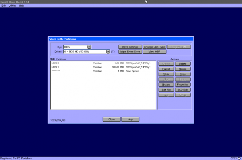Image resolution: width=242 pixels, height=160 pixels.
Task: Open the Help menu
Action: click(21, 6)
